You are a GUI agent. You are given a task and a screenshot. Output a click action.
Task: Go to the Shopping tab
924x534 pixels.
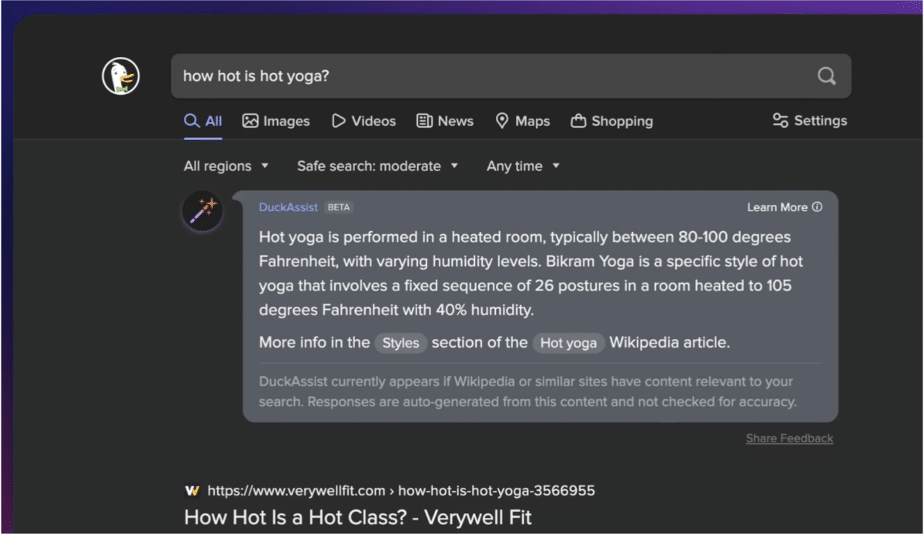tap(612, 121)
